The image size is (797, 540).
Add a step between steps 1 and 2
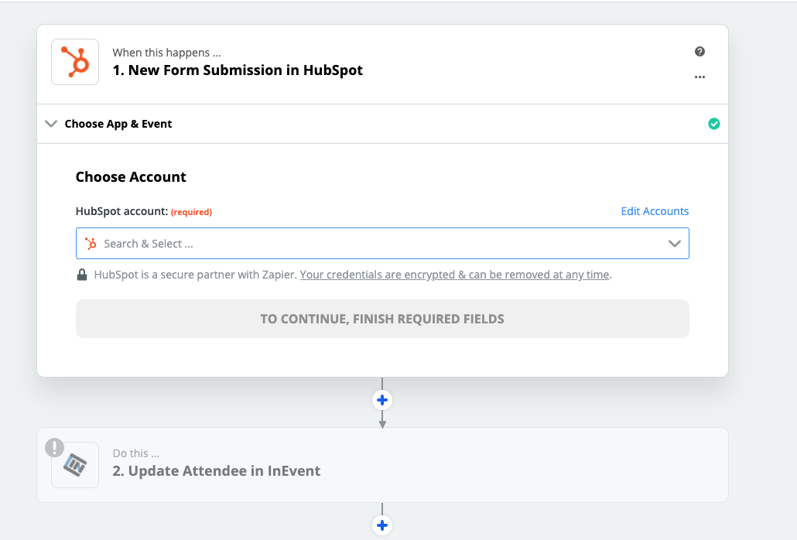coord(382,400)
